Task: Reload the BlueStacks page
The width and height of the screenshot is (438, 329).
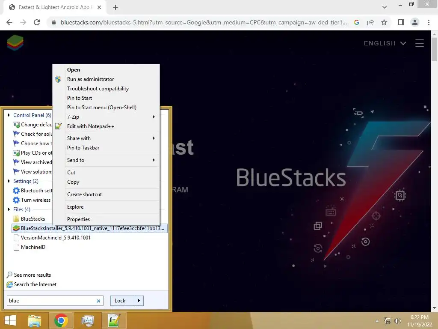Action: 37,22
